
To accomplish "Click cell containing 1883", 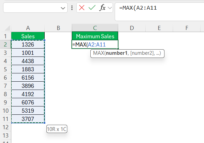I will point(28,69).
